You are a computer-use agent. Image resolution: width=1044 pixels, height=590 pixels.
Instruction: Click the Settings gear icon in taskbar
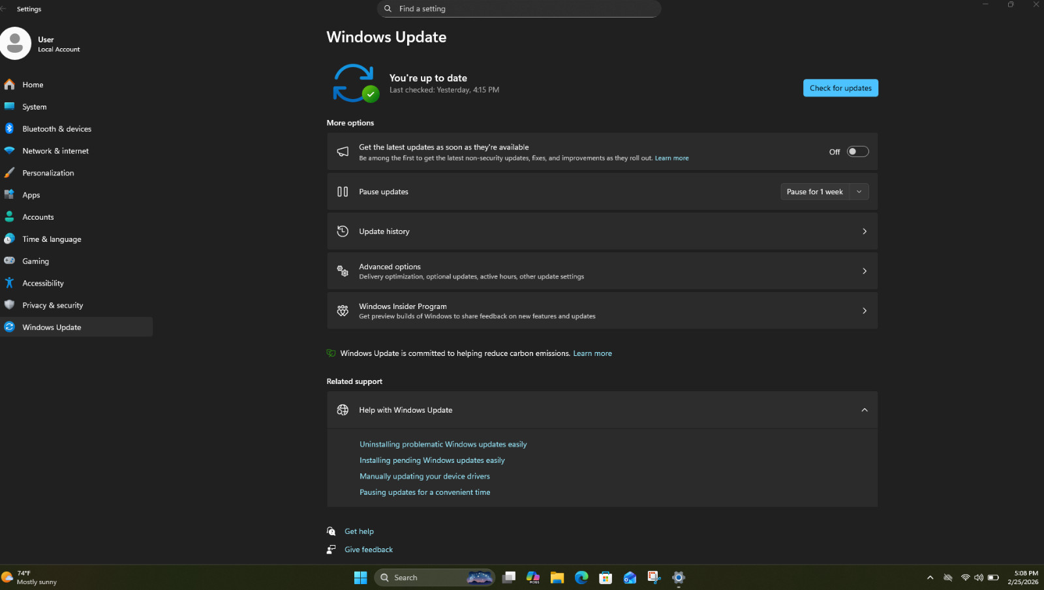(x=679, y=578)
